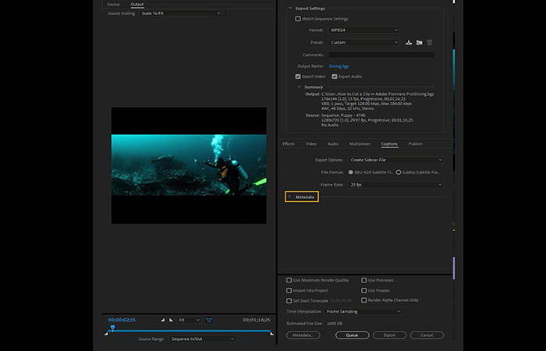
Task: Enable Set Start Timecode checkbox
Action: [x=289, y=300]
